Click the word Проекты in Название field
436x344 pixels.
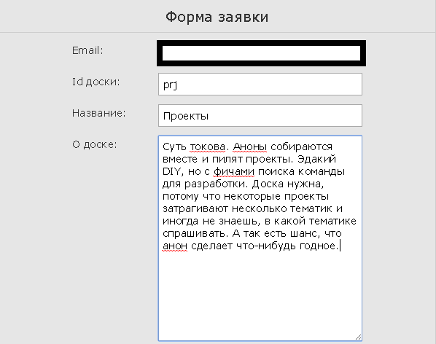click(x=186, y=116)
